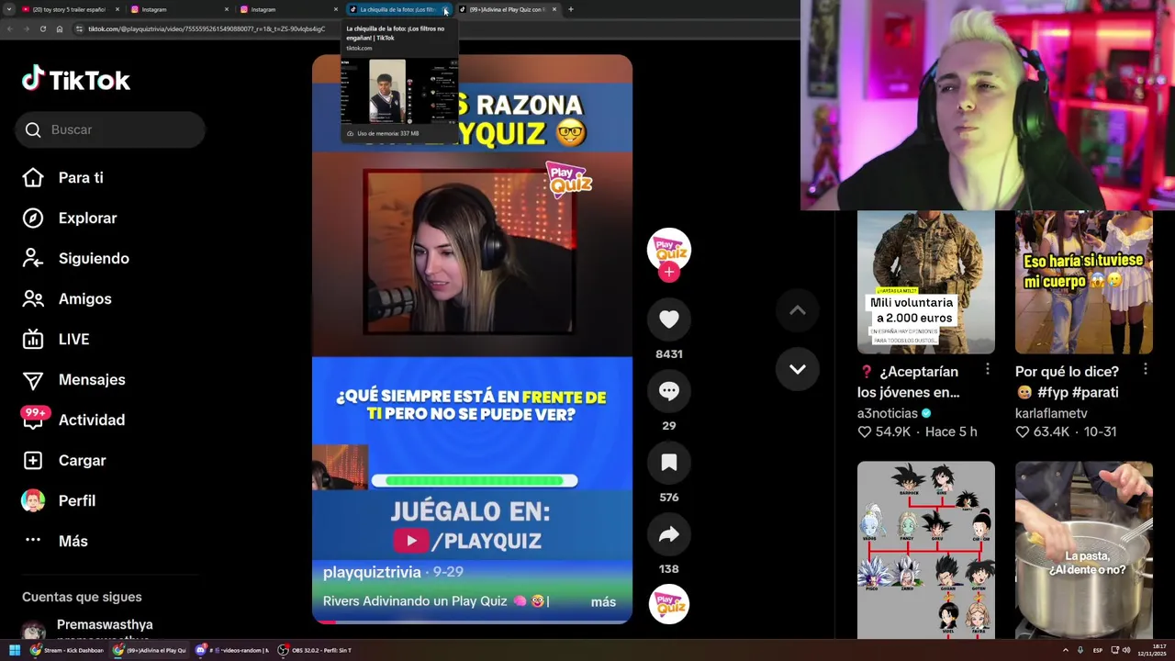Image resolution: width=1175 pixels, height=661 pixels.
Task: Click the Perfil avatar icon
Action: [x=33, y=500]
